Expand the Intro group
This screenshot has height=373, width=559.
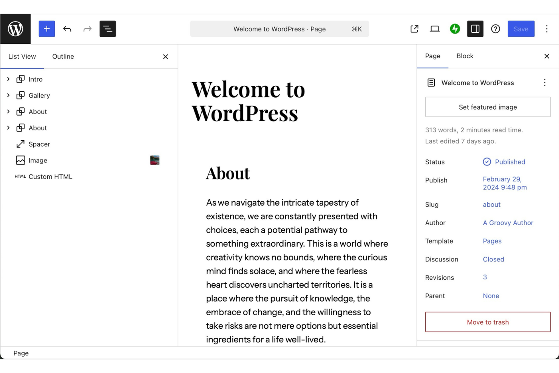pos(8,79)
